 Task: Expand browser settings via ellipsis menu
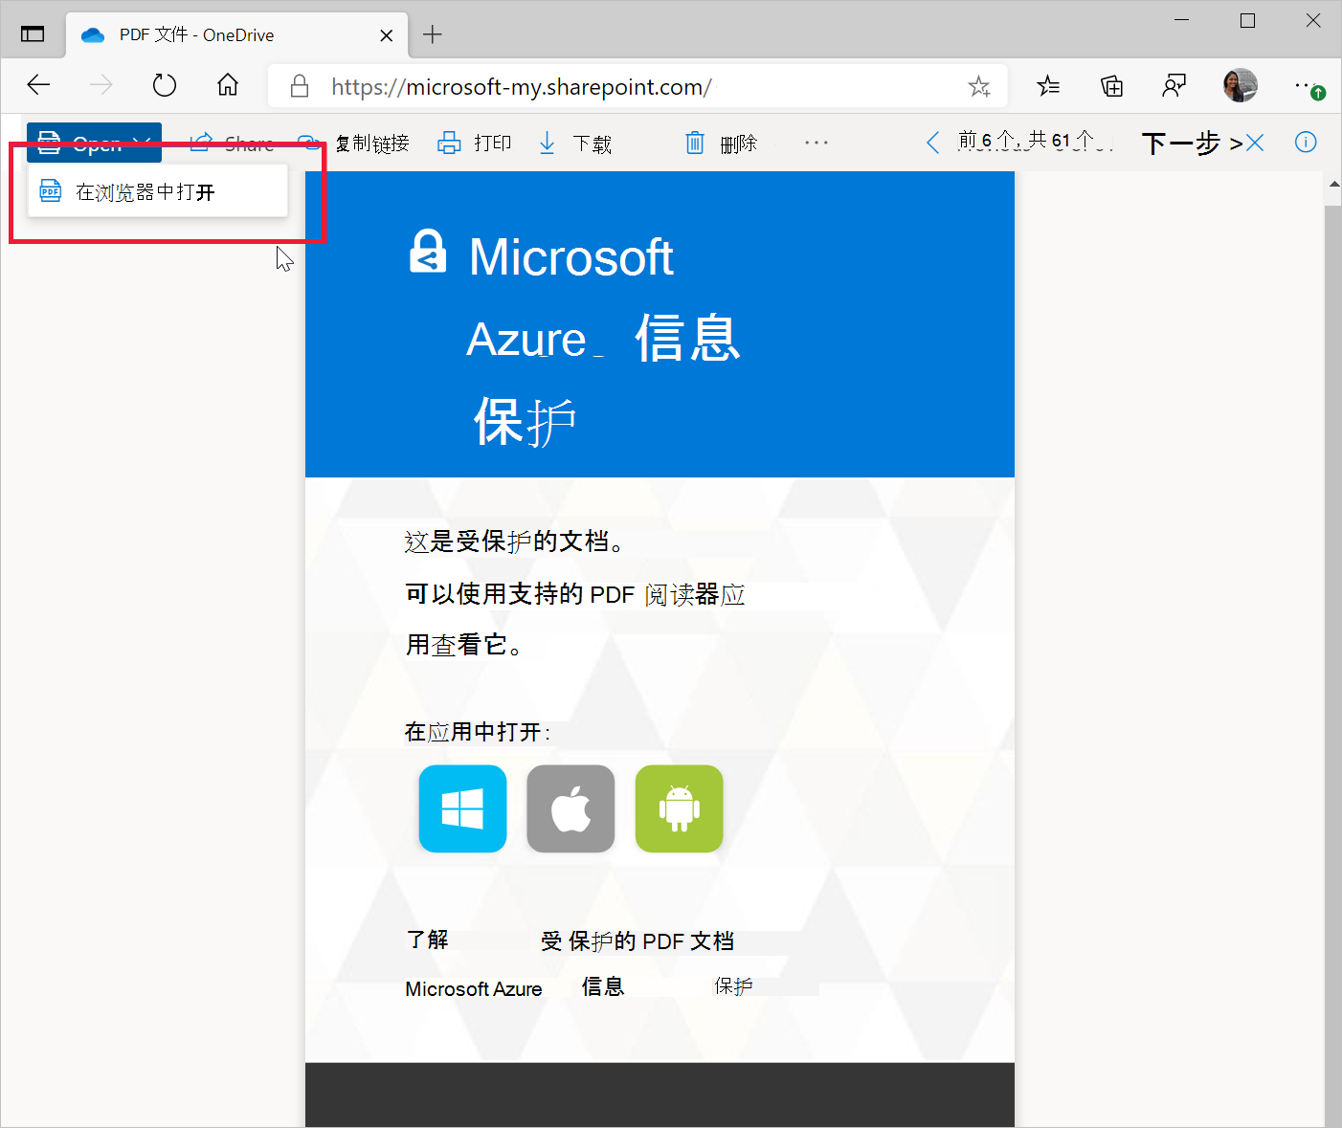(x=1305, y=85)
